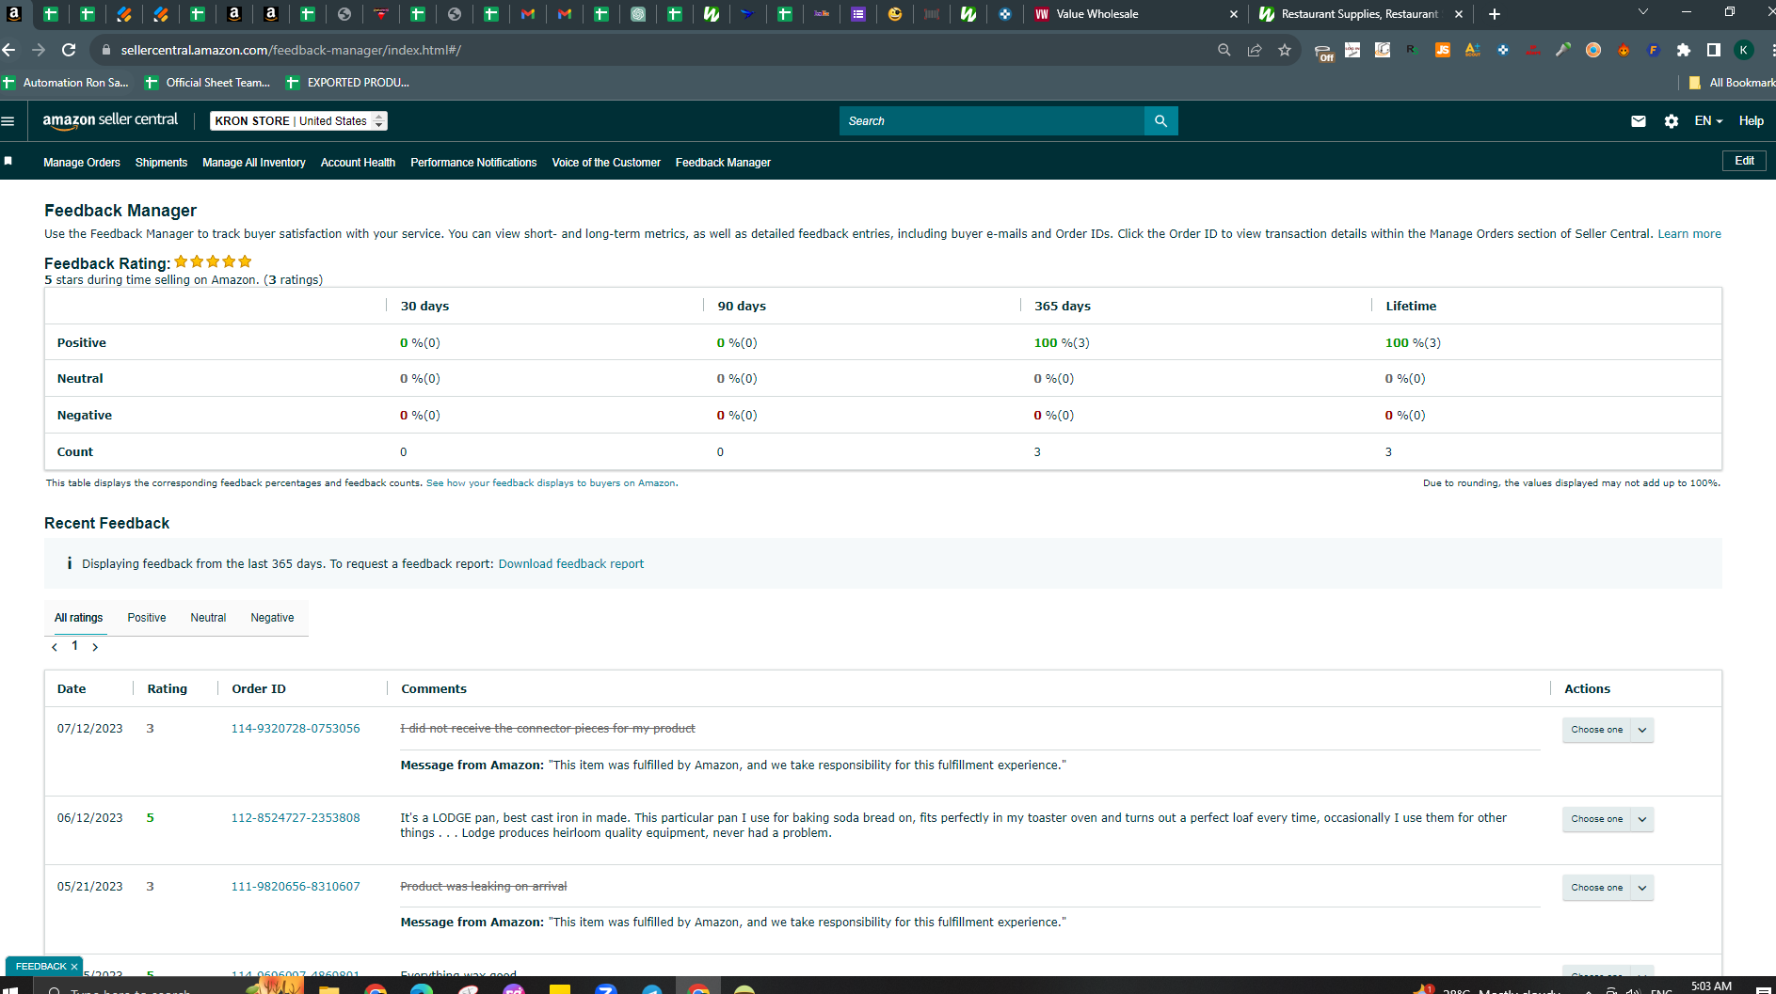The image size is (1776, 994).
Task: Go back with the browser back arrow
Action: pos(9,50)
